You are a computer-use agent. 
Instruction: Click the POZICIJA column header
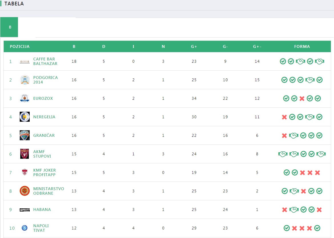(20, 46)
